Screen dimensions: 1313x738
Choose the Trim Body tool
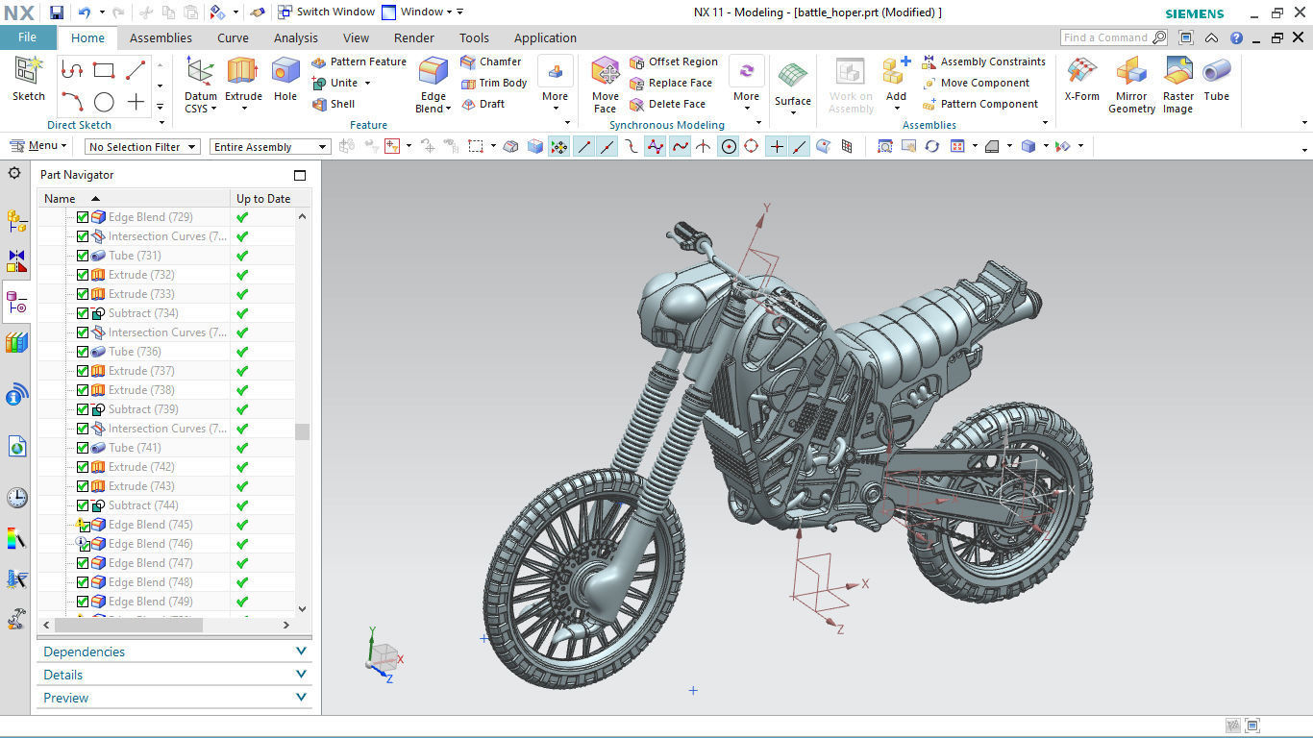click(494, 83)
